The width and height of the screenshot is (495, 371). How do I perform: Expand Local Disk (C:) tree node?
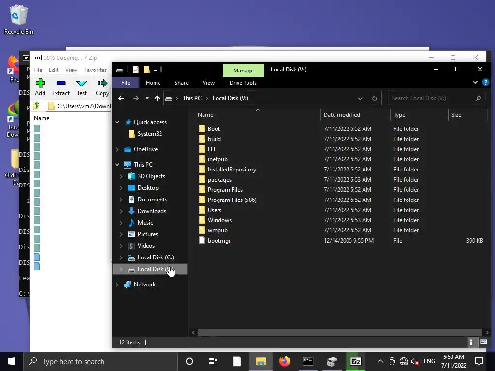tap(121, 257)
